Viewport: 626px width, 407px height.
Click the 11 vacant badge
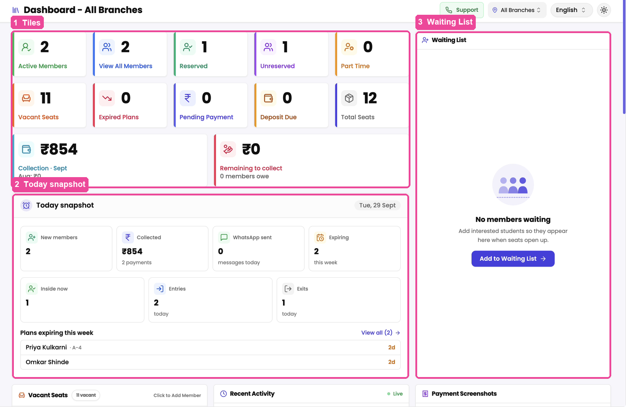pos(86,395)
